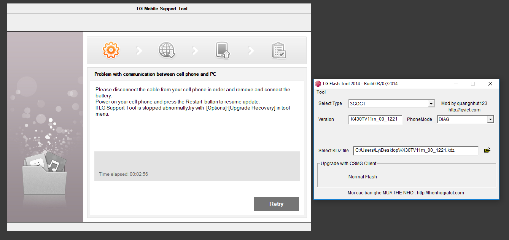509x240 pixels.
Task: Click the phone upload step icon
Action: (223, 50)
